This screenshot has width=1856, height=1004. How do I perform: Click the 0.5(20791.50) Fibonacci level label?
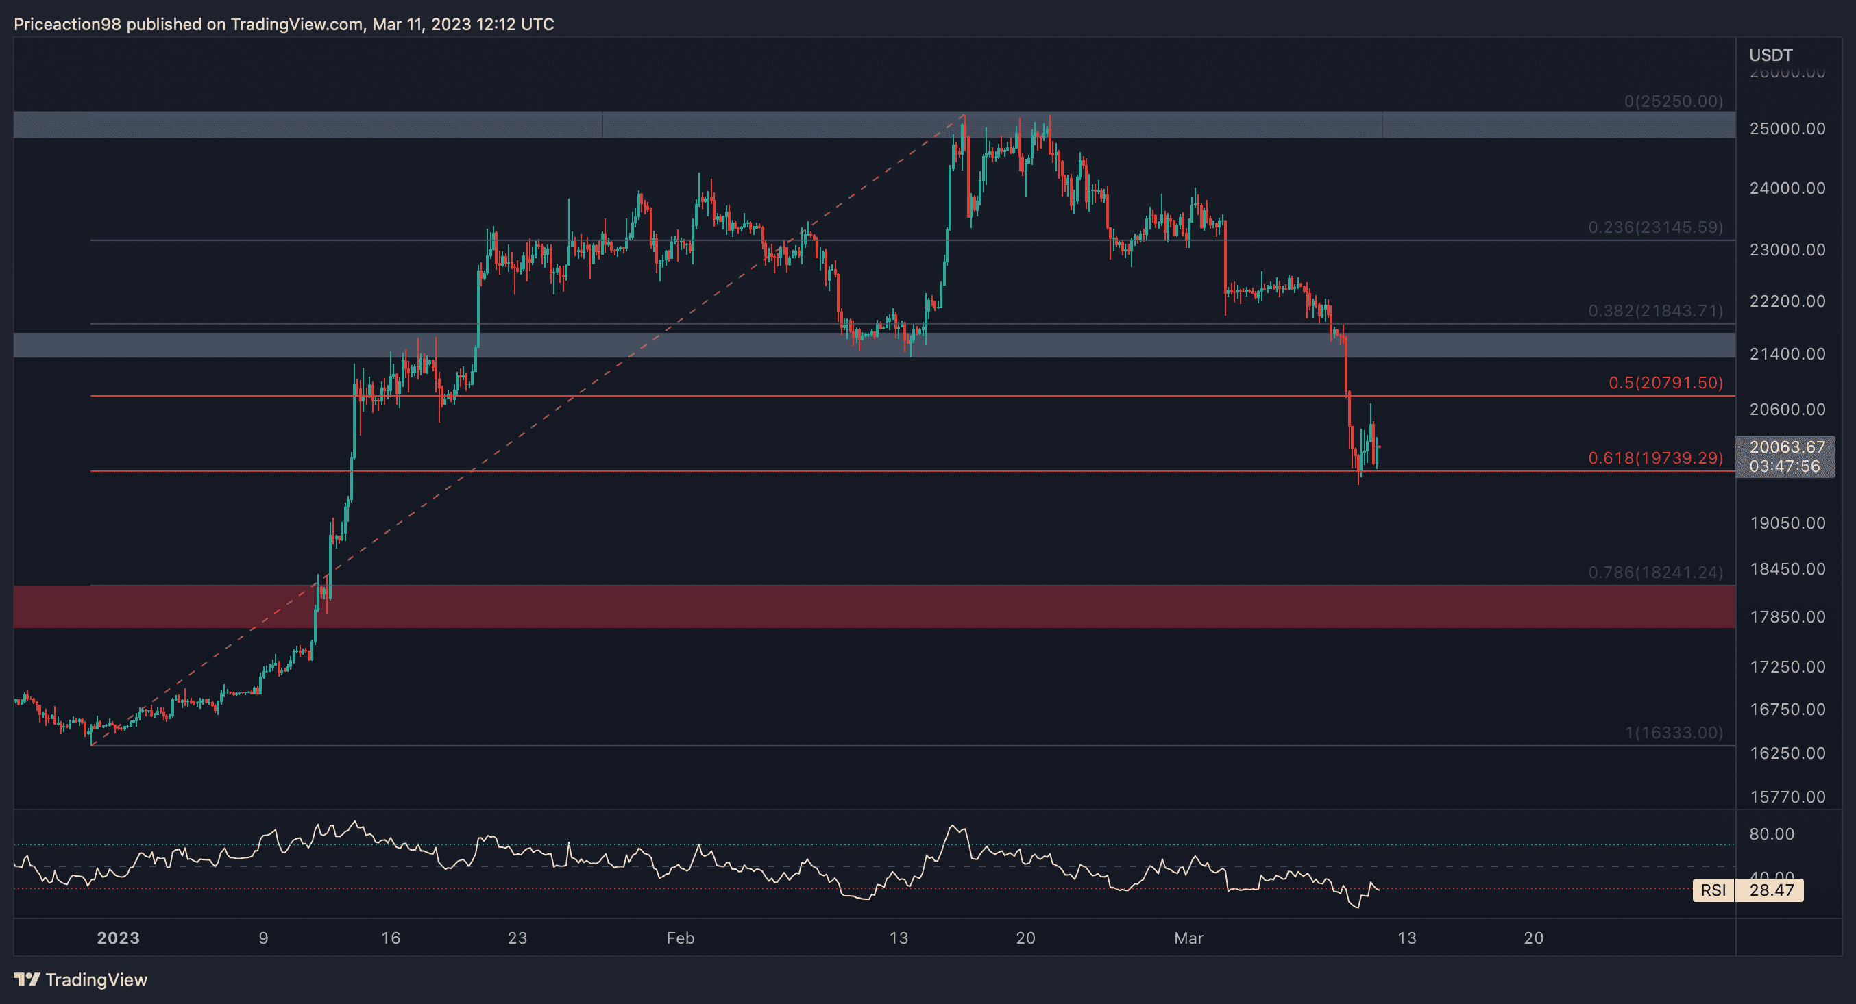[1665, 383]
